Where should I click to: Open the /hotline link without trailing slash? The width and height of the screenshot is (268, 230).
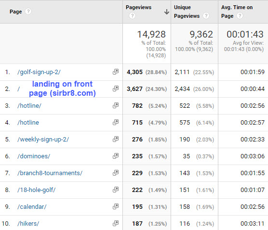28,123
